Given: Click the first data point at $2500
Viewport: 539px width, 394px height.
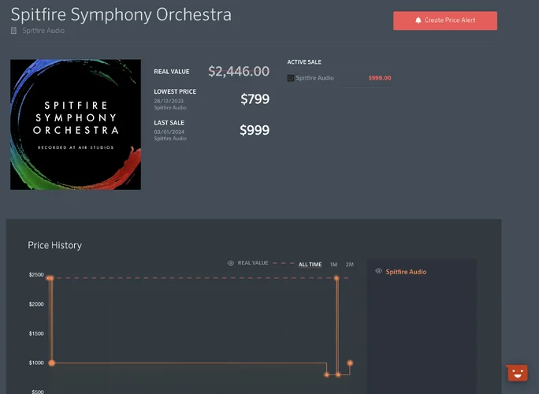Looking at the screenshot, I should click(50, 278).
